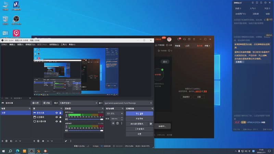This screenshot has height=154, width=274.
Task: Add a new scene with plus icon
Action: (x=2, y=141)
